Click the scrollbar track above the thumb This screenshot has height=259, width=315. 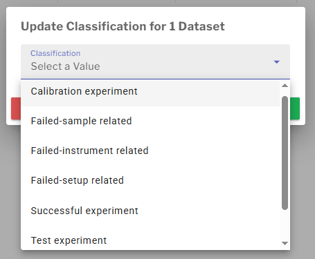[x=285, y=93]
